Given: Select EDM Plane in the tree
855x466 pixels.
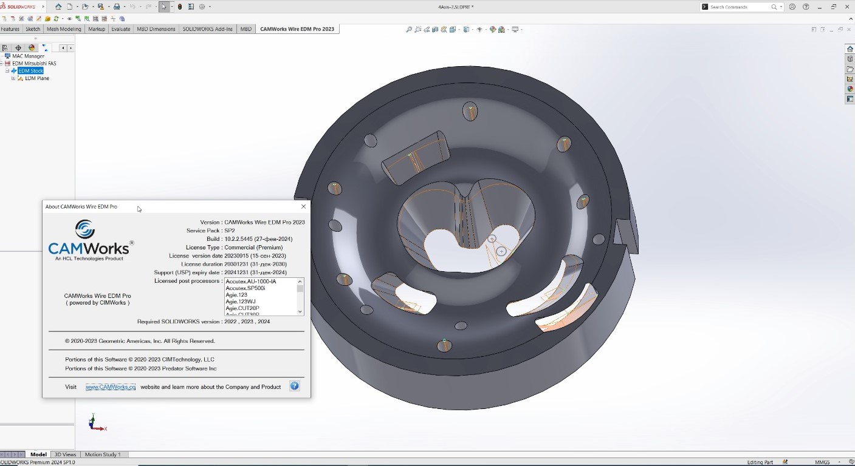Looking at the screenshot, I should (x=37, y=78).
